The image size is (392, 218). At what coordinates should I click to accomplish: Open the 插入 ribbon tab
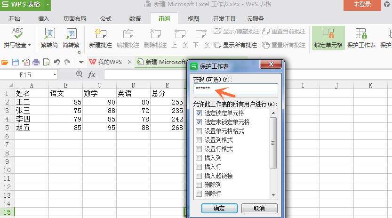(43, 18)
